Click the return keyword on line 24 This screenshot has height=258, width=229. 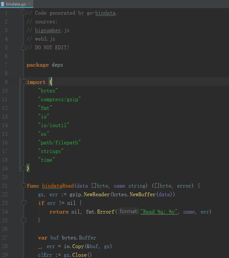[59, 212]
